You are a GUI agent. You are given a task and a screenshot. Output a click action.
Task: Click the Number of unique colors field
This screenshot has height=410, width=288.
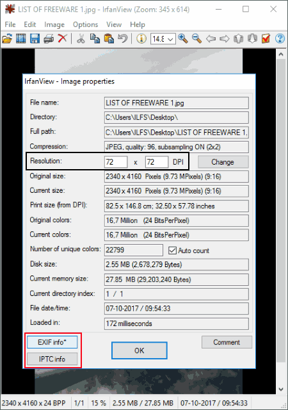[134, 250]
